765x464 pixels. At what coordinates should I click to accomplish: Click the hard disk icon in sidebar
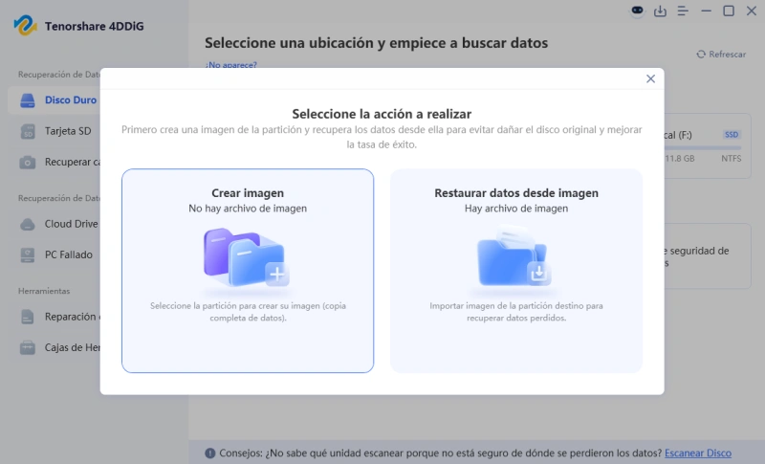(28, 100)
